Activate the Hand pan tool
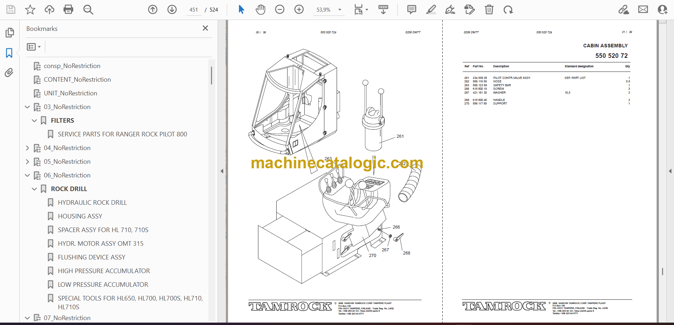The height and width of the screenshot is (325, 674). pos(260,9)
